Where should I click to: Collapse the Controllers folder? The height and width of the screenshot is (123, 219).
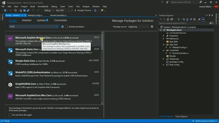pyautogui.click(x=164, y=50)
